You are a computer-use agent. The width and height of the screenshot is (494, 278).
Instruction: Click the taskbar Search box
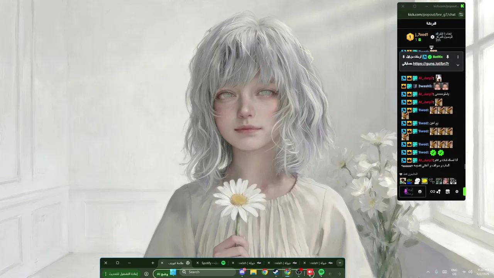[208, 272]
